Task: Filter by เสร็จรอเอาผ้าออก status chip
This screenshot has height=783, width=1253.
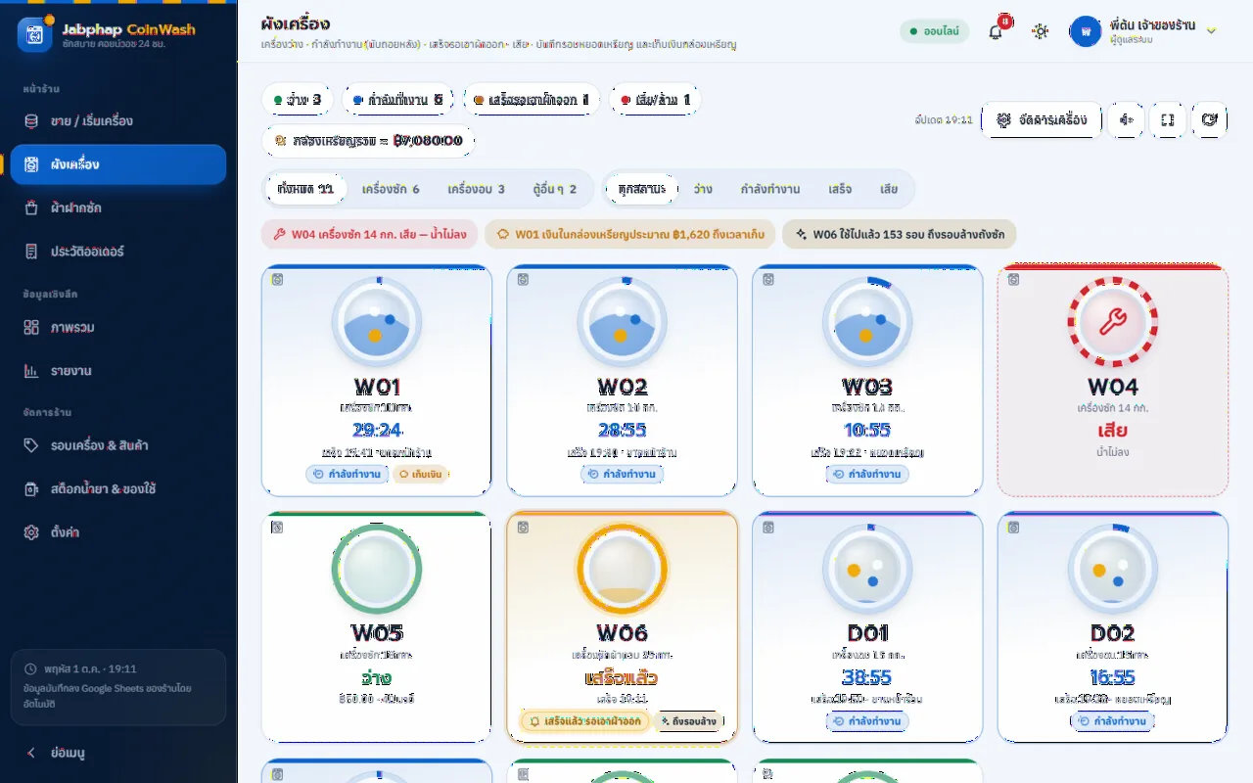Action: (532, 100)
